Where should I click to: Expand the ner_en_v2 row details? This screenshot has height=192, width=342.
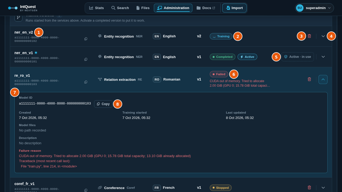coord(323,36)
